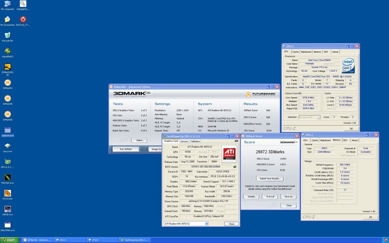Select the capture.exe desktop icon

8,132
